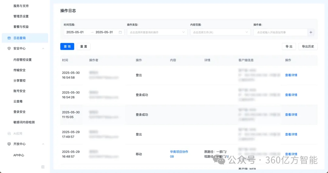Open API中心 menu item
This screenshot has height=173, width=328.
(x=19, y=155)
